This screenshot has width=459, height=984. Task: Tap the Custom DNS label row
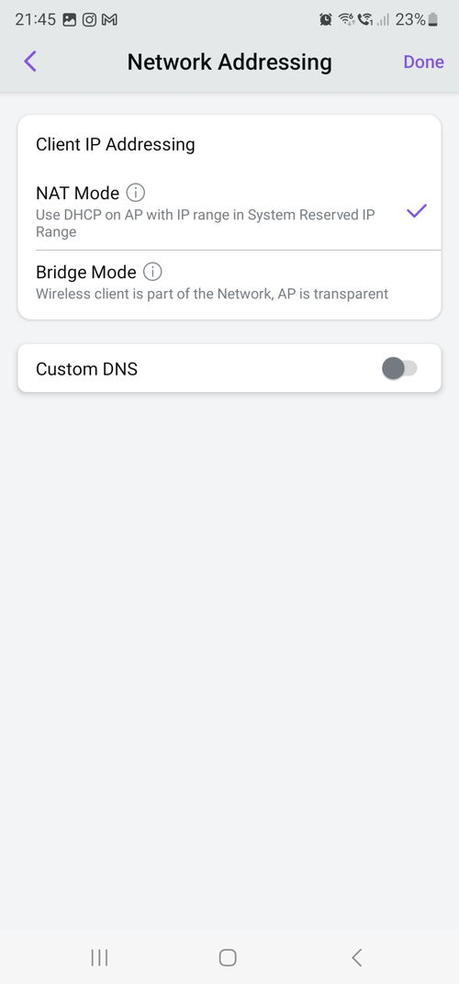[229, 368]
